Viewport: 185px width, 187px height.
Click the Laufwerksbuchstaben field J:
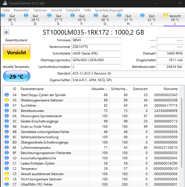point(96,67)
